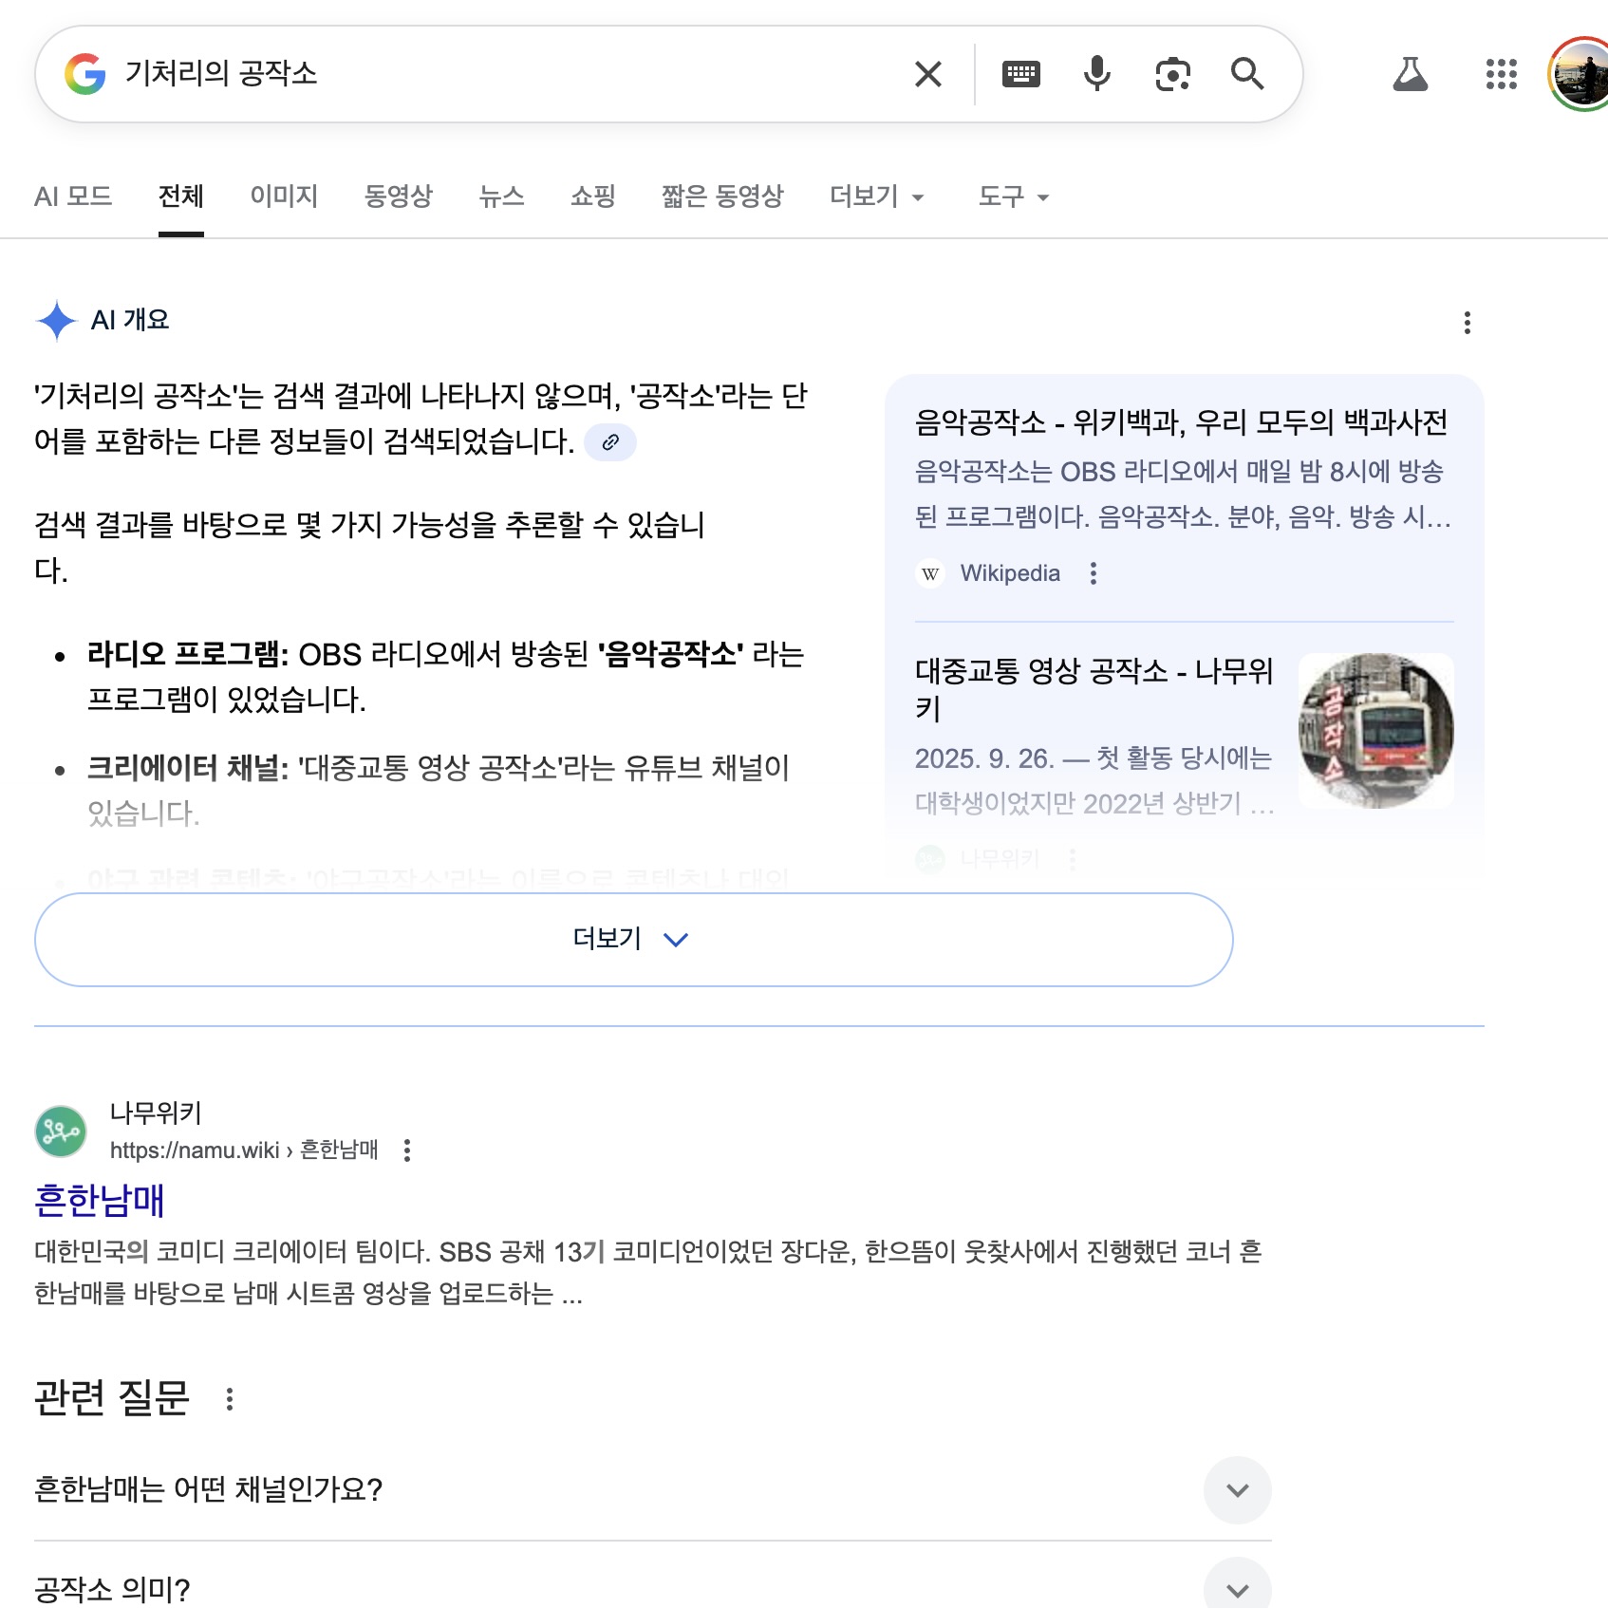1608x1608 pixels.
Task: Click the 나무위키 site favicon
Action: 60,1131
